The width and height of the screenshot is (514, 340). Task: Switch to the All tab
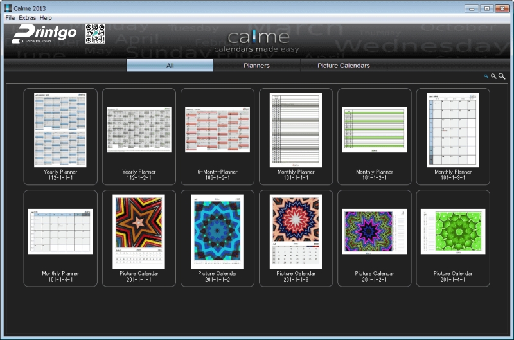tap(170, 66)
